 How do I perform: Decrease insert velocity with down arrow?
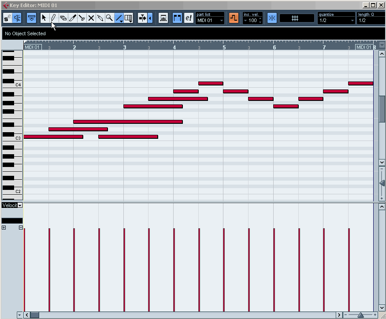260,22
